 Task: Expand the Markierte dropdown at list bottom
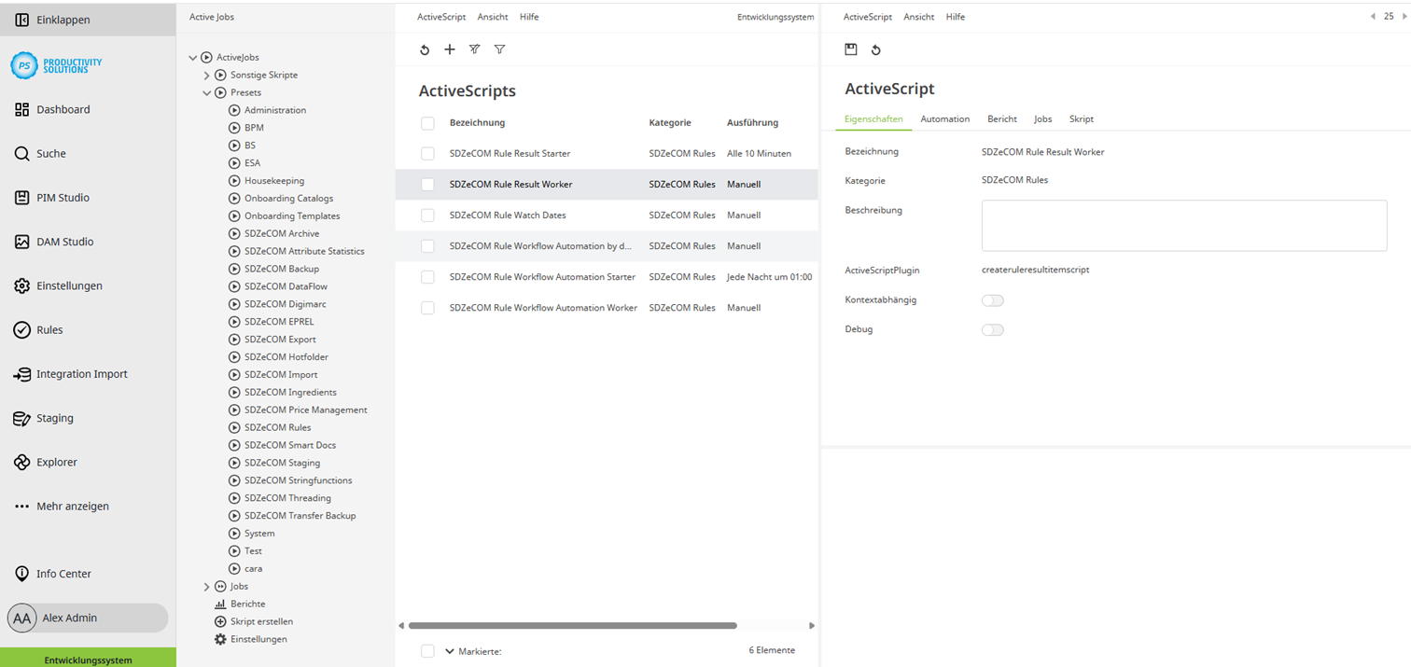tap(450, 651)
